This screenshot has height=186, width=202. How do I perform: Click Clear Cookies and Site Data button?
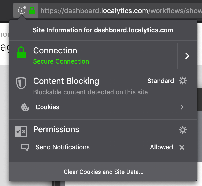pyautogui.click(x=103, y=172)
